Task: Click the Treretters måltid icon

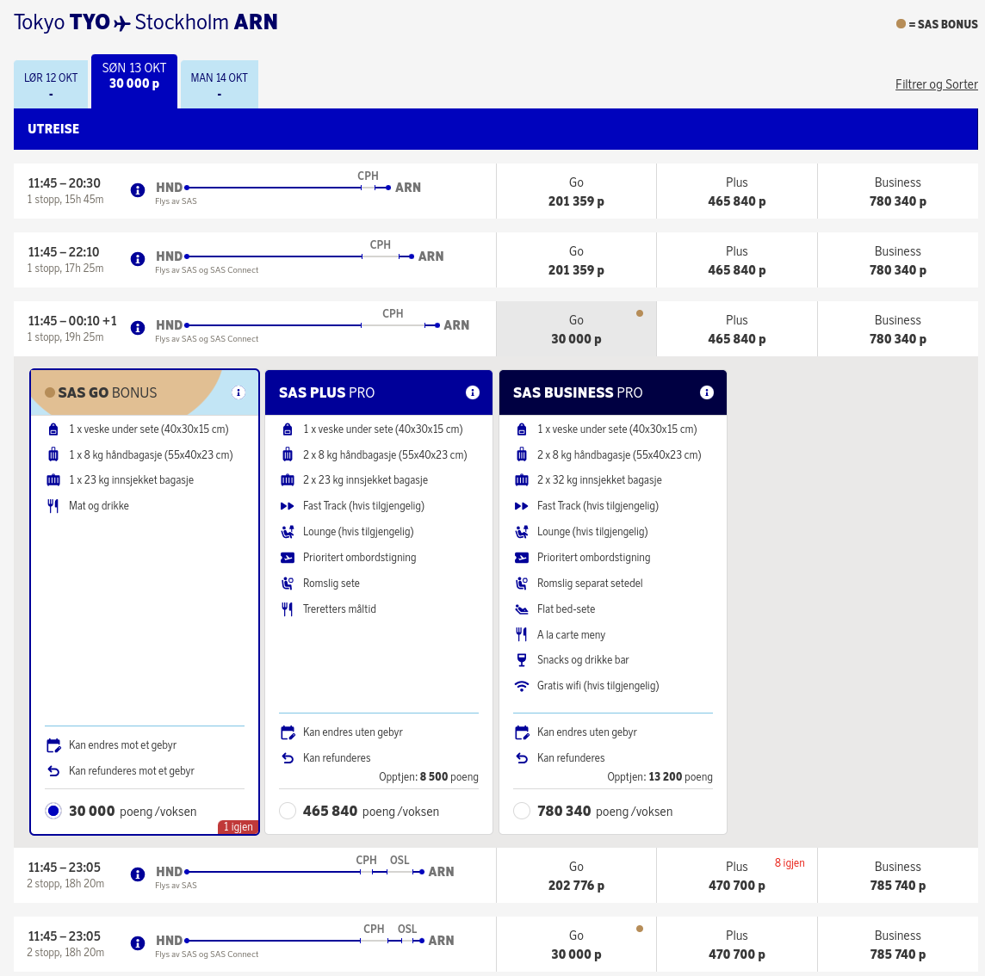Action: [287, 609]
